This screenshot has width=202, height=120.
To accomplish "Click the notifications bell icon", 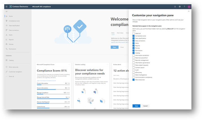I will [x=175, y=6].
